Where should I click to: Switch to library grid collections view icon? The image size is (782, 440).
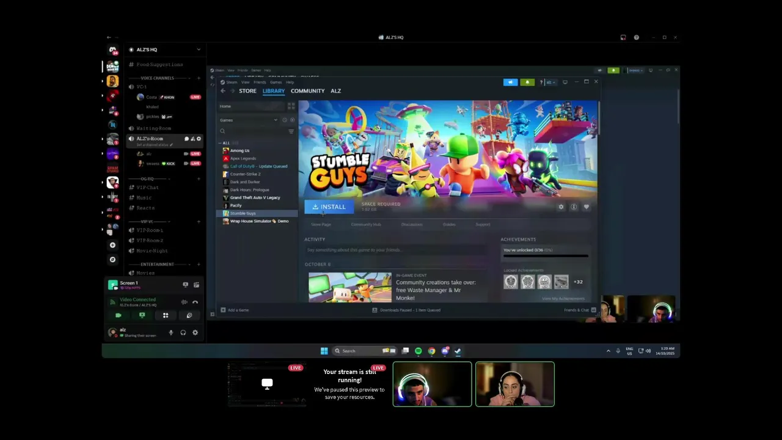(x=291, y=106)
